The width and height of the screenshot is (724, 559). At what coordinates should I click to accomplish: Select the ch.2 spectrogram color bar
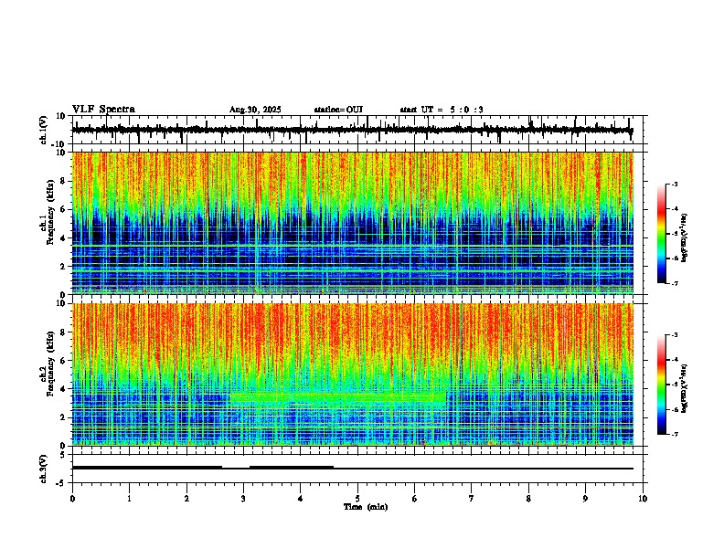click(662, 385)
